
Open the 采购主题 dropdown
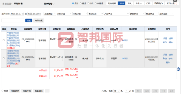tap(166, 14)
